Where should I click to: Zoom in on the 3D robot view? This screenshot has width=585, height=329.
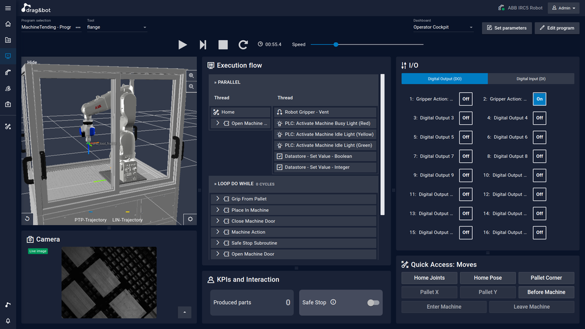coord(191,76)
